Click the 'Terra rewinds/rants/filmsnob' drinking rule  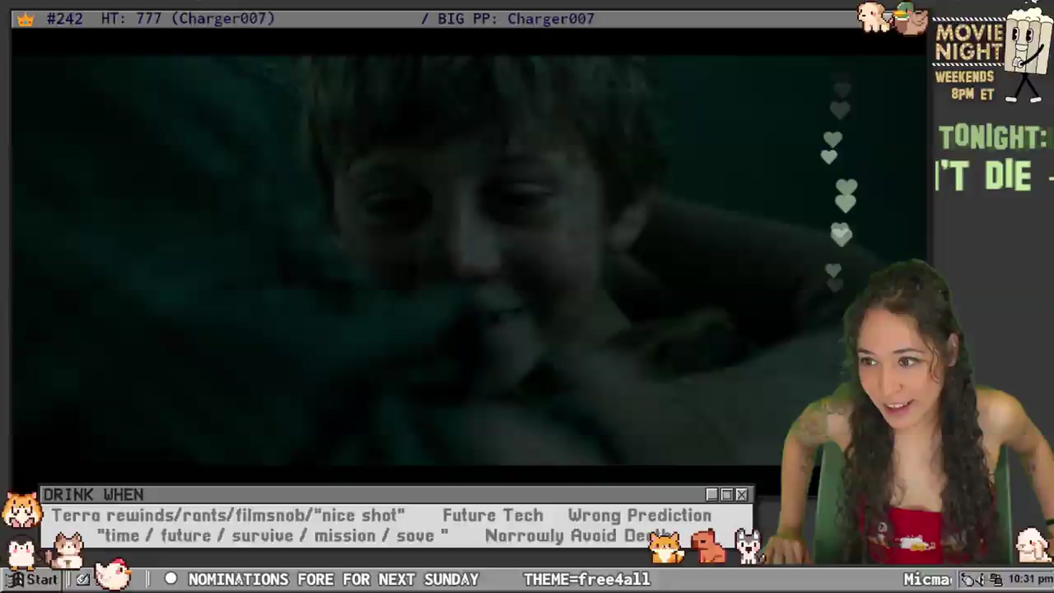tap(228, 516)
